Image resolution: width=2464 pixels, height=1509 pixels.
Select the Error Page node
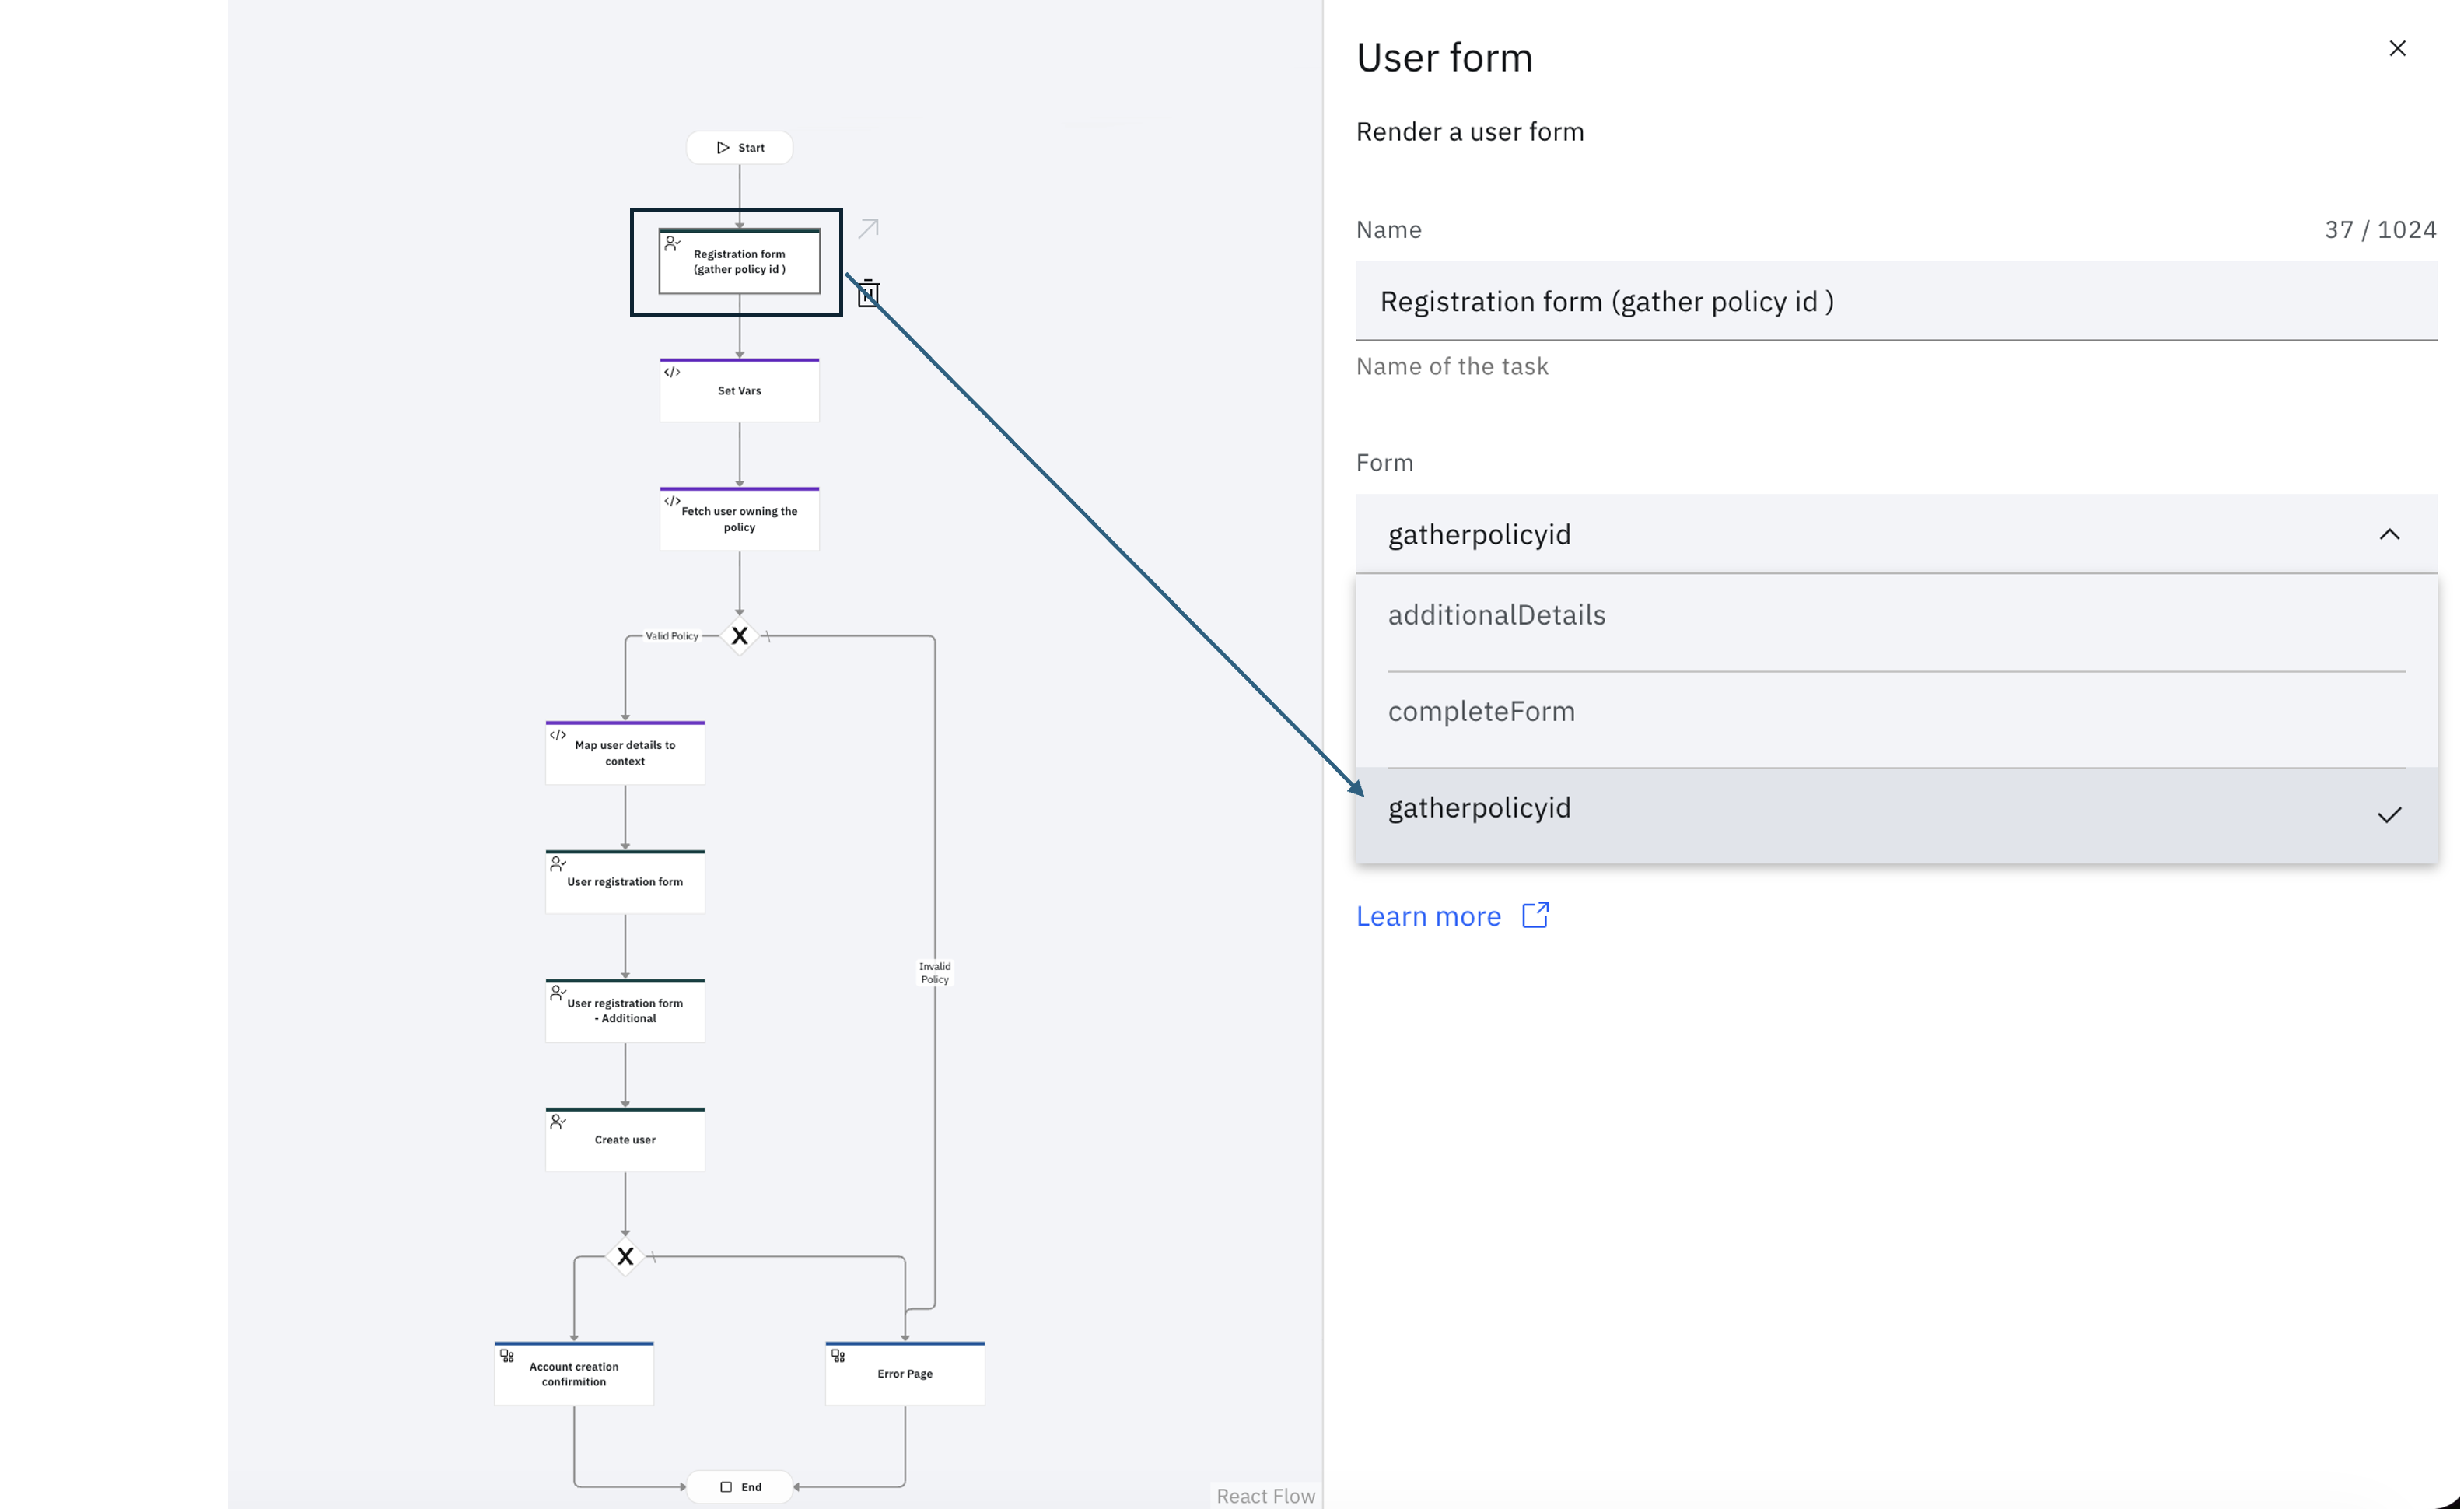tap(905, 1374)
